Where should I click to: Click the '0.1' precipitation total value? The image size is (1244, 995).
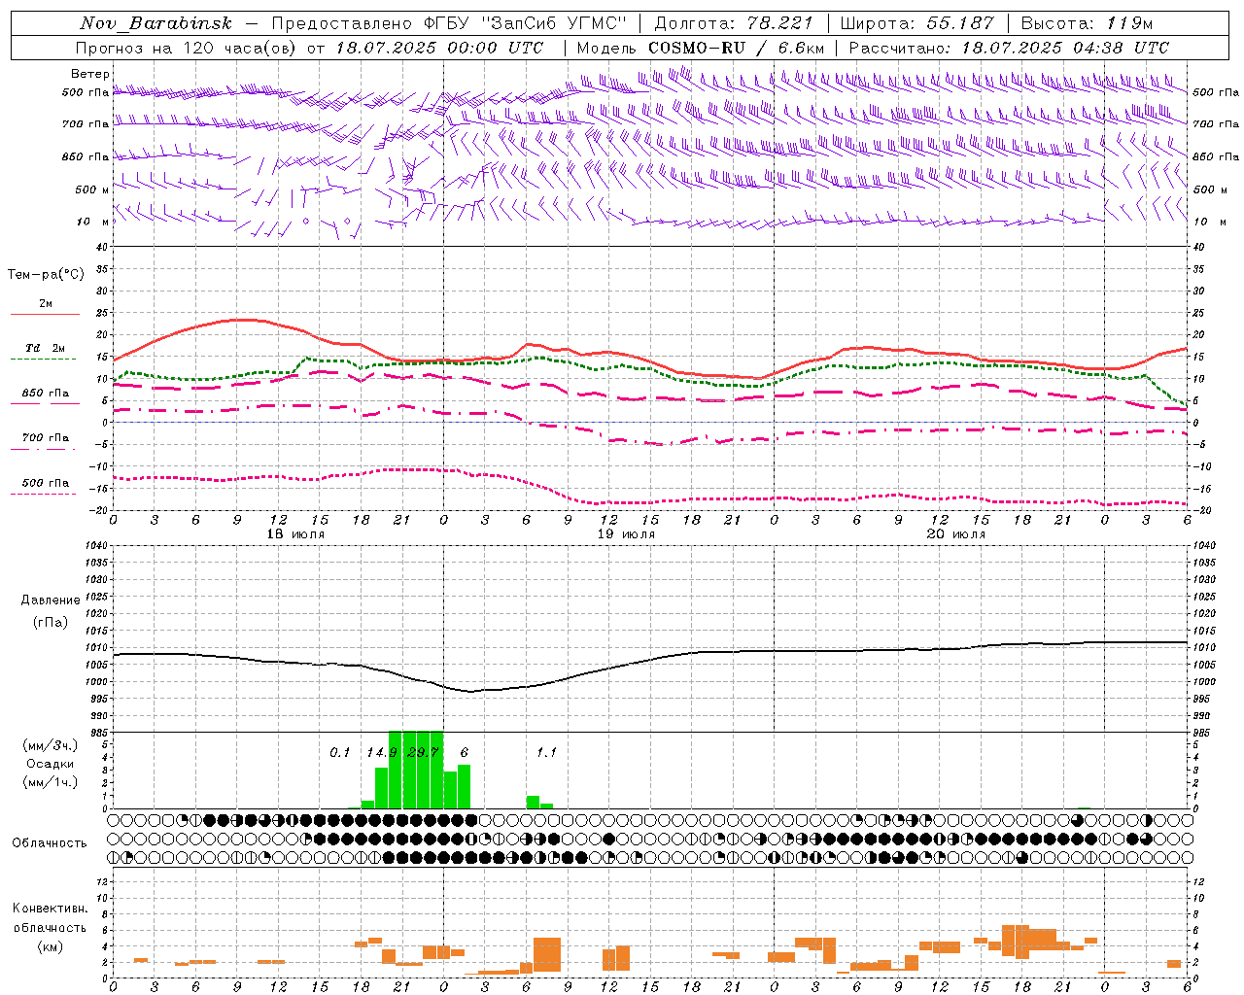tap(339, 752)
